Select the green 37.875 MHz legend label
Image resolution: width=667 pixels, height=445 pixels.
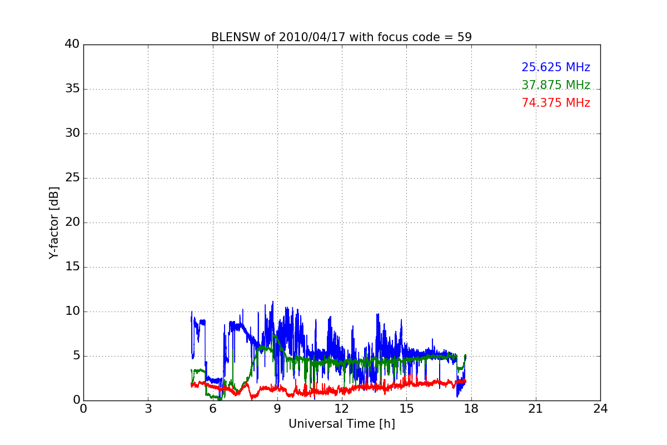556,85
